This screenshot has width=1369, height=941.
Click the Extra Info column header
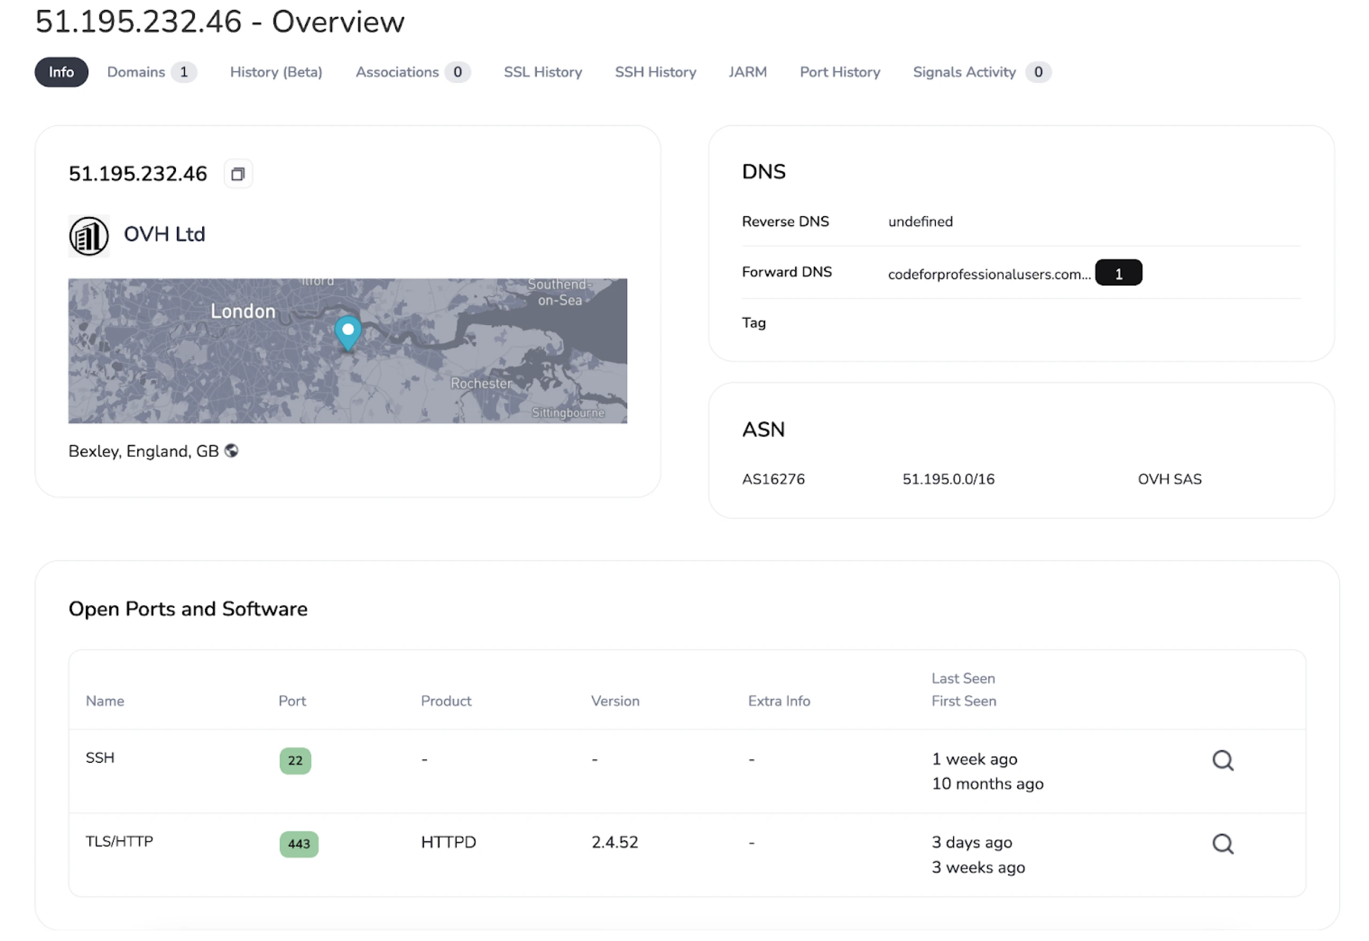[x=780, y=701]
